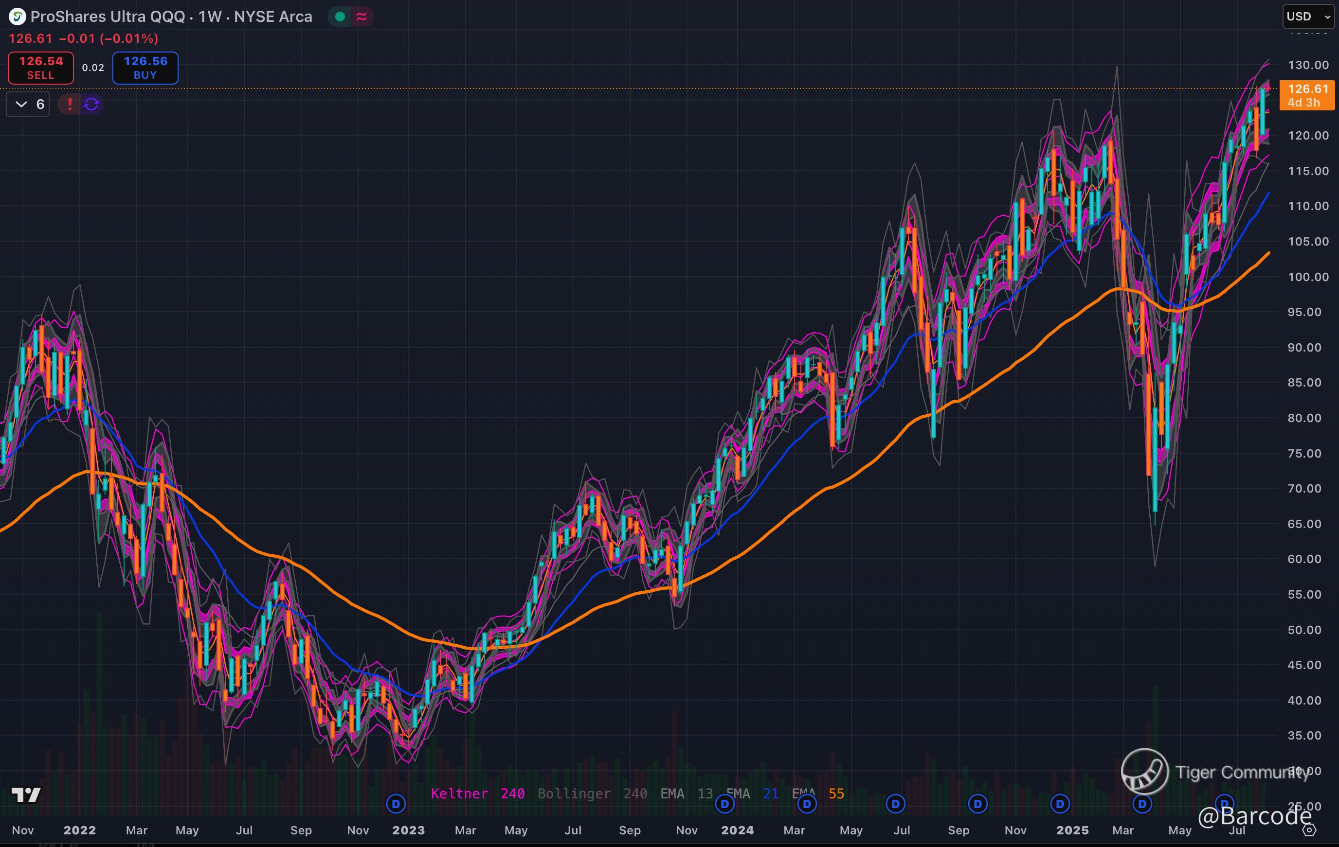Click the Keltner 240 indicator label
The image size is (1339, 847).
point(477,794)
